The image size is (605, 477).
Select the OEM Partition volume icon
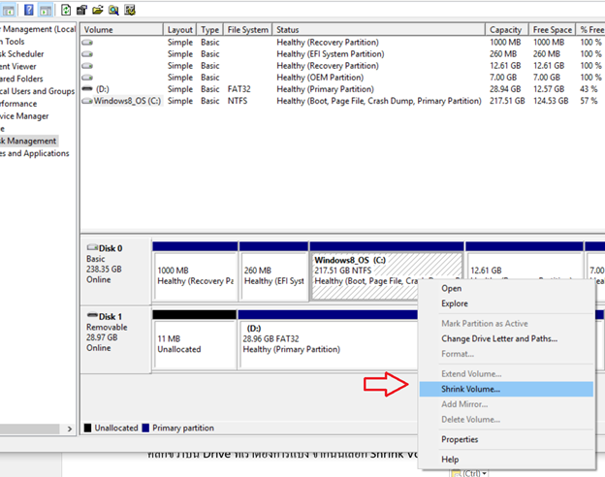[87, 78]
